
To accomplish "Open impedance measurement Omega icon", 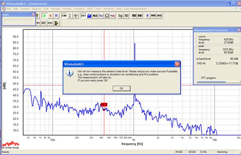I will (107, 15).
